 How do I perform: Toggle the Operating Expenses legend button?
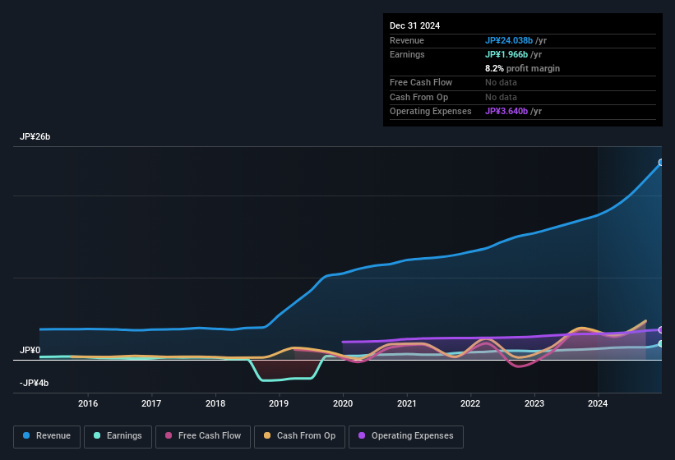(x=406, y=436)
